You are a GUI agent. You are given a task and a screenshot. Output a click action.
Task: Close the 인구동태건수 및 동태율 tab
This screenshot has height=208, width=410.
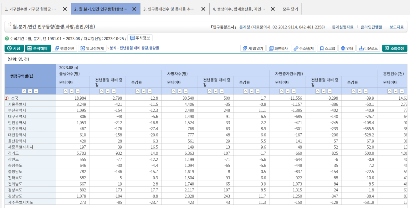[203, 9]
